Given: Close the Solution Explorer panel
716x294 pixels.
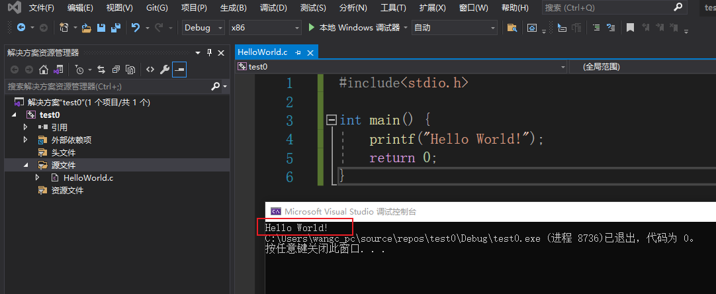Looking at the screenshot, I should point(221,52).
